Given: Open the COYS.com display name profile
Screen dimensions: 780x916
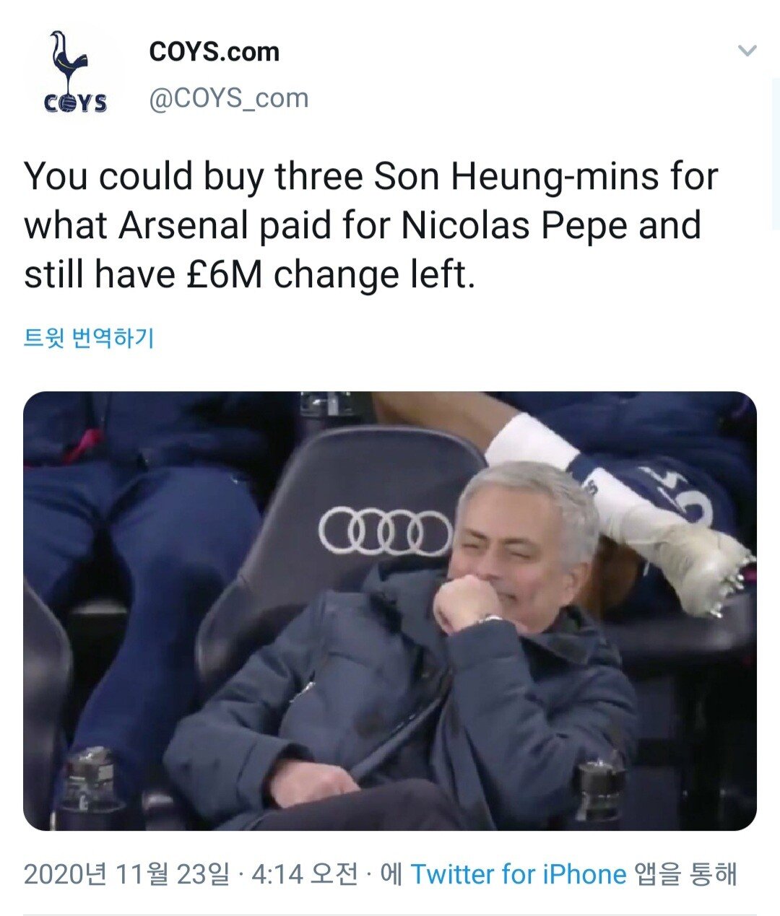Looking at the screenshot, I should tap(214, 52).
